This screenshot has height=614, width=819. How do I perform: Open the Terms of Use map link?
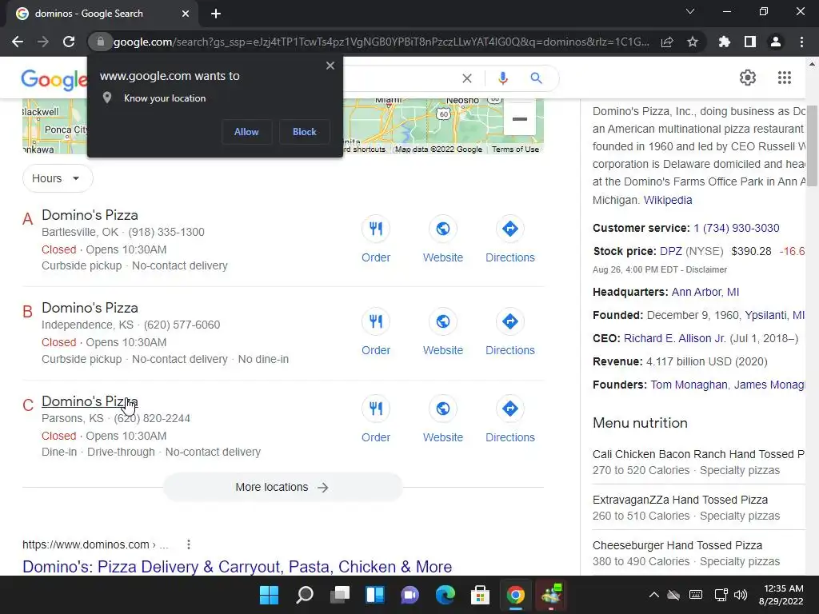coord(515,150)
